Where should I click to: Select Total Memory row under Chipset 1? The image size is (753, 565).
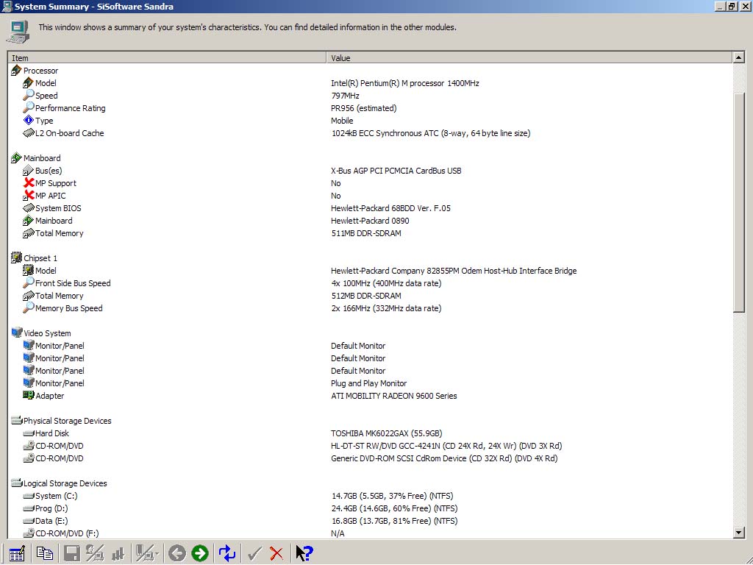tap(59, 296)
